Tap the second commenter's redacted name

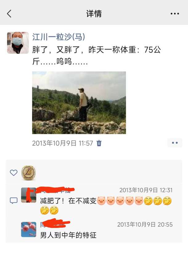[x=55, y=224]
